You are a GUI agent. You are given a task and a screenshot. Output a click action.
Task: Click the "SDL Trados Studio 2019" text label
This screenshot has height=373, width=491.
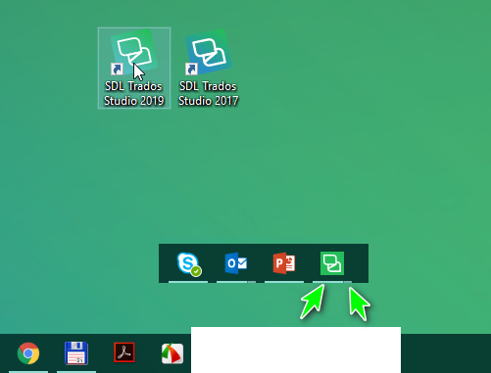[134, 94]
